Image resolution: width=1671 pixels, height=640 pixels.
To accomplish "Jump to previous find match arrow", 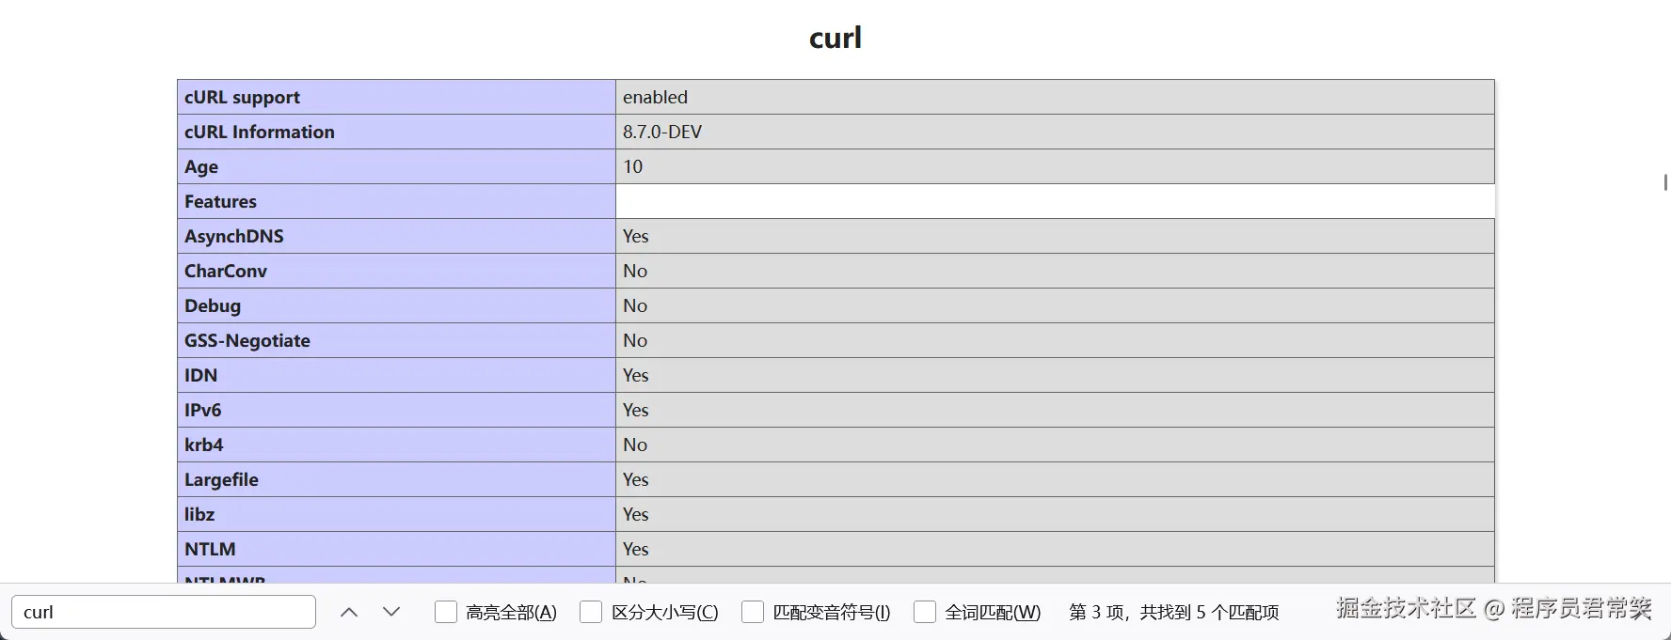I will pyautogui.click(x=349, y=612).
